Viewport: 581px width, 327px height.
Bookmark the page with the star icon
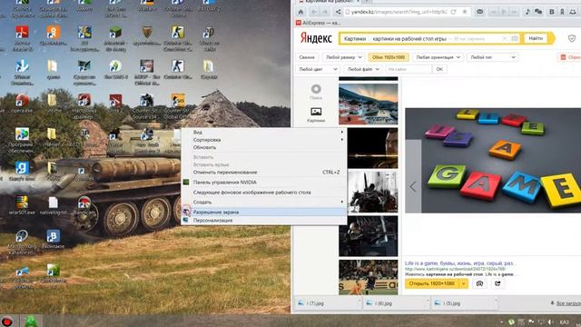coord(464,12)
